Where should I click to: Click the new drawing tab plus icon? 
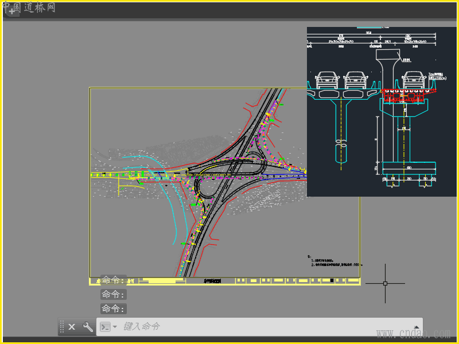[x=12, y=11]
